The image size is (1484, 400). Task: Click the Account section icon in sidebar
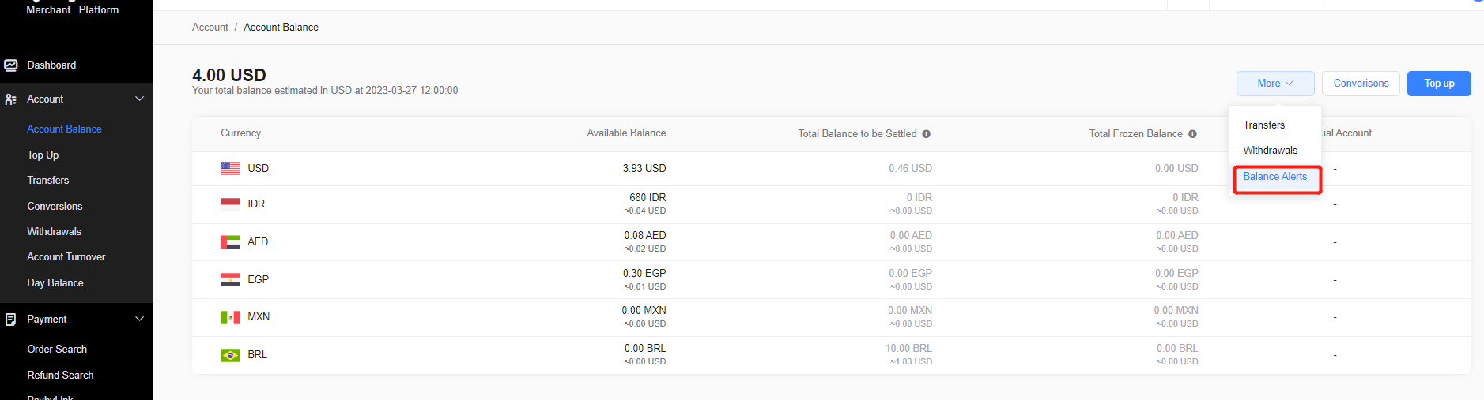(11, 99)
